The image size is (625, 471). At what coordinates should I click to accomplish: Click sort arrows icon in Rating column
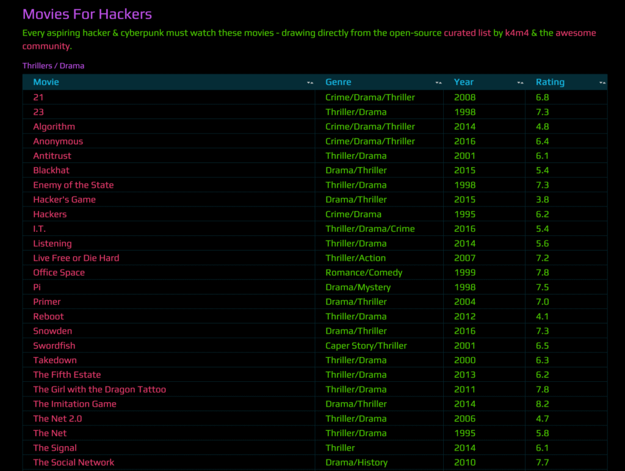(602, 82)
